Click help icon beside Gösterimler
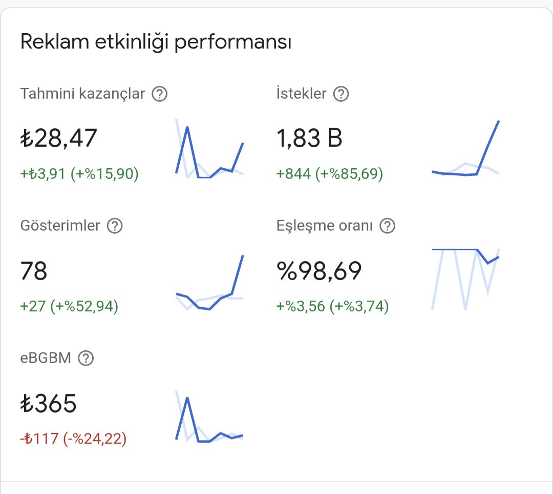553x494 pixels. pos(115,226)
